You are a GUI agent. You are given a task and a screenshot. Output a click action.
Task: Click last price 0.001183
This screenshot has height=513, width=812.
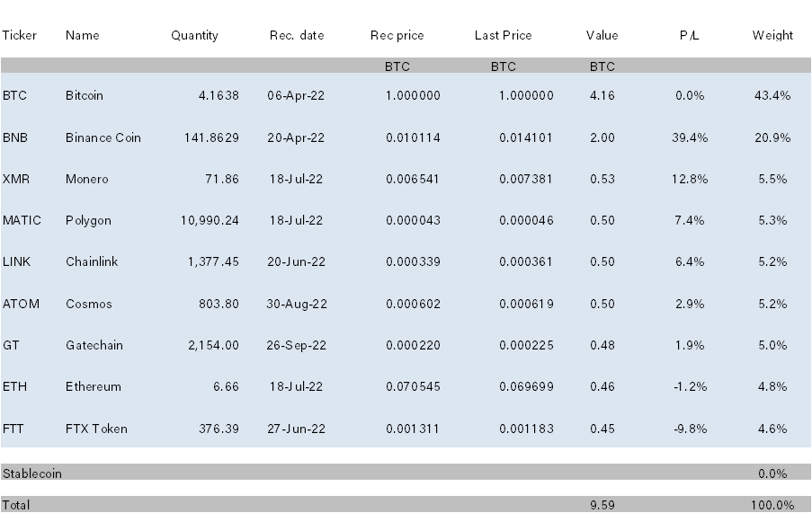(526, 429)
